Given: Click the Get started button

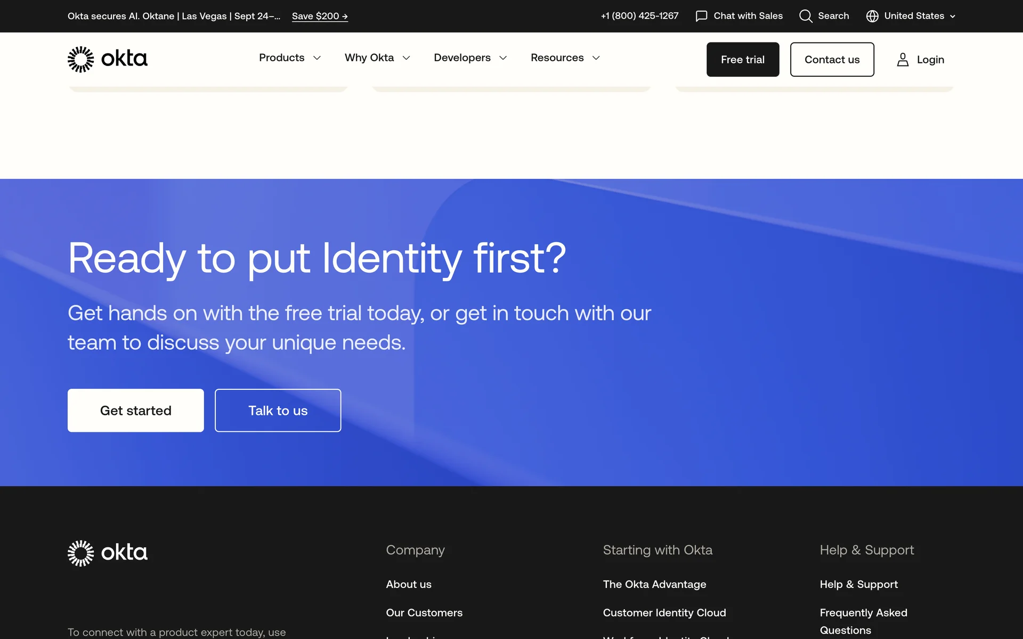Looking at the screenshot, I should [135, 411].
